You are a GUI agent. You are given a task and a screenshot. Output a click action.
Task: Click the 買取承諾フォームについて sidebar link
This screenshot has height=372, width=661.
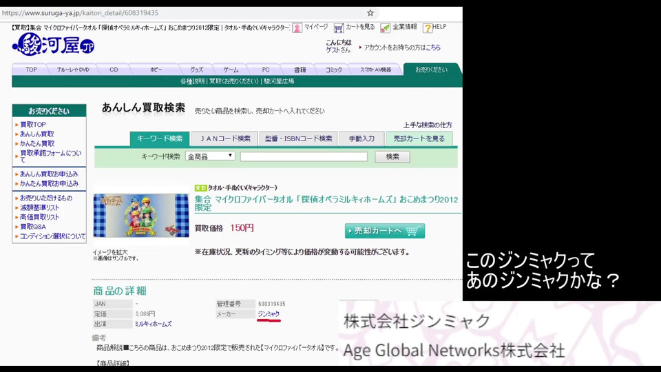[50, 156]
